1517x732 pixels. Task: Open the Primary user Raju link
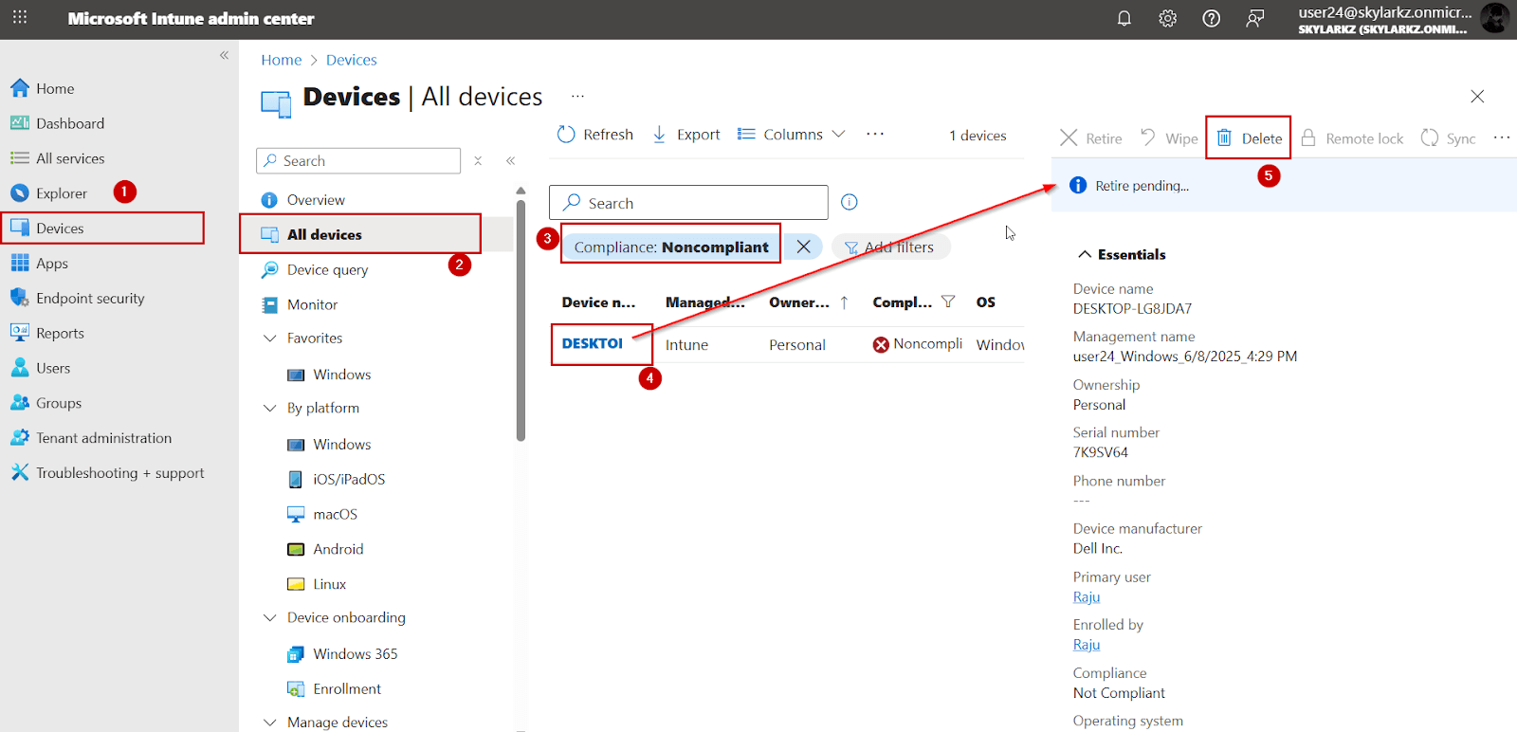[x=1087, y=597]
